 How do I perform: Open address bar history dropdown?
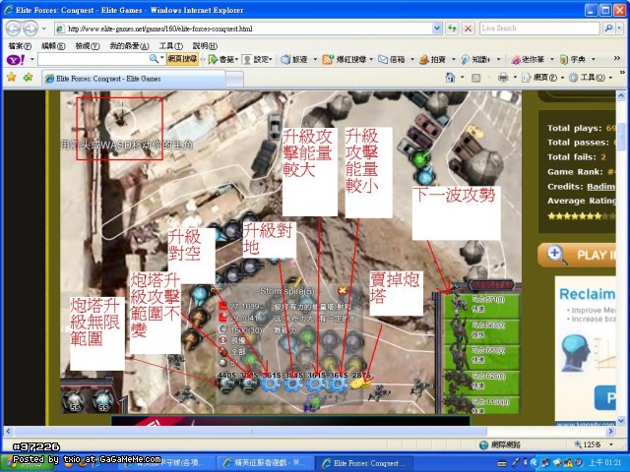[437, 29]
